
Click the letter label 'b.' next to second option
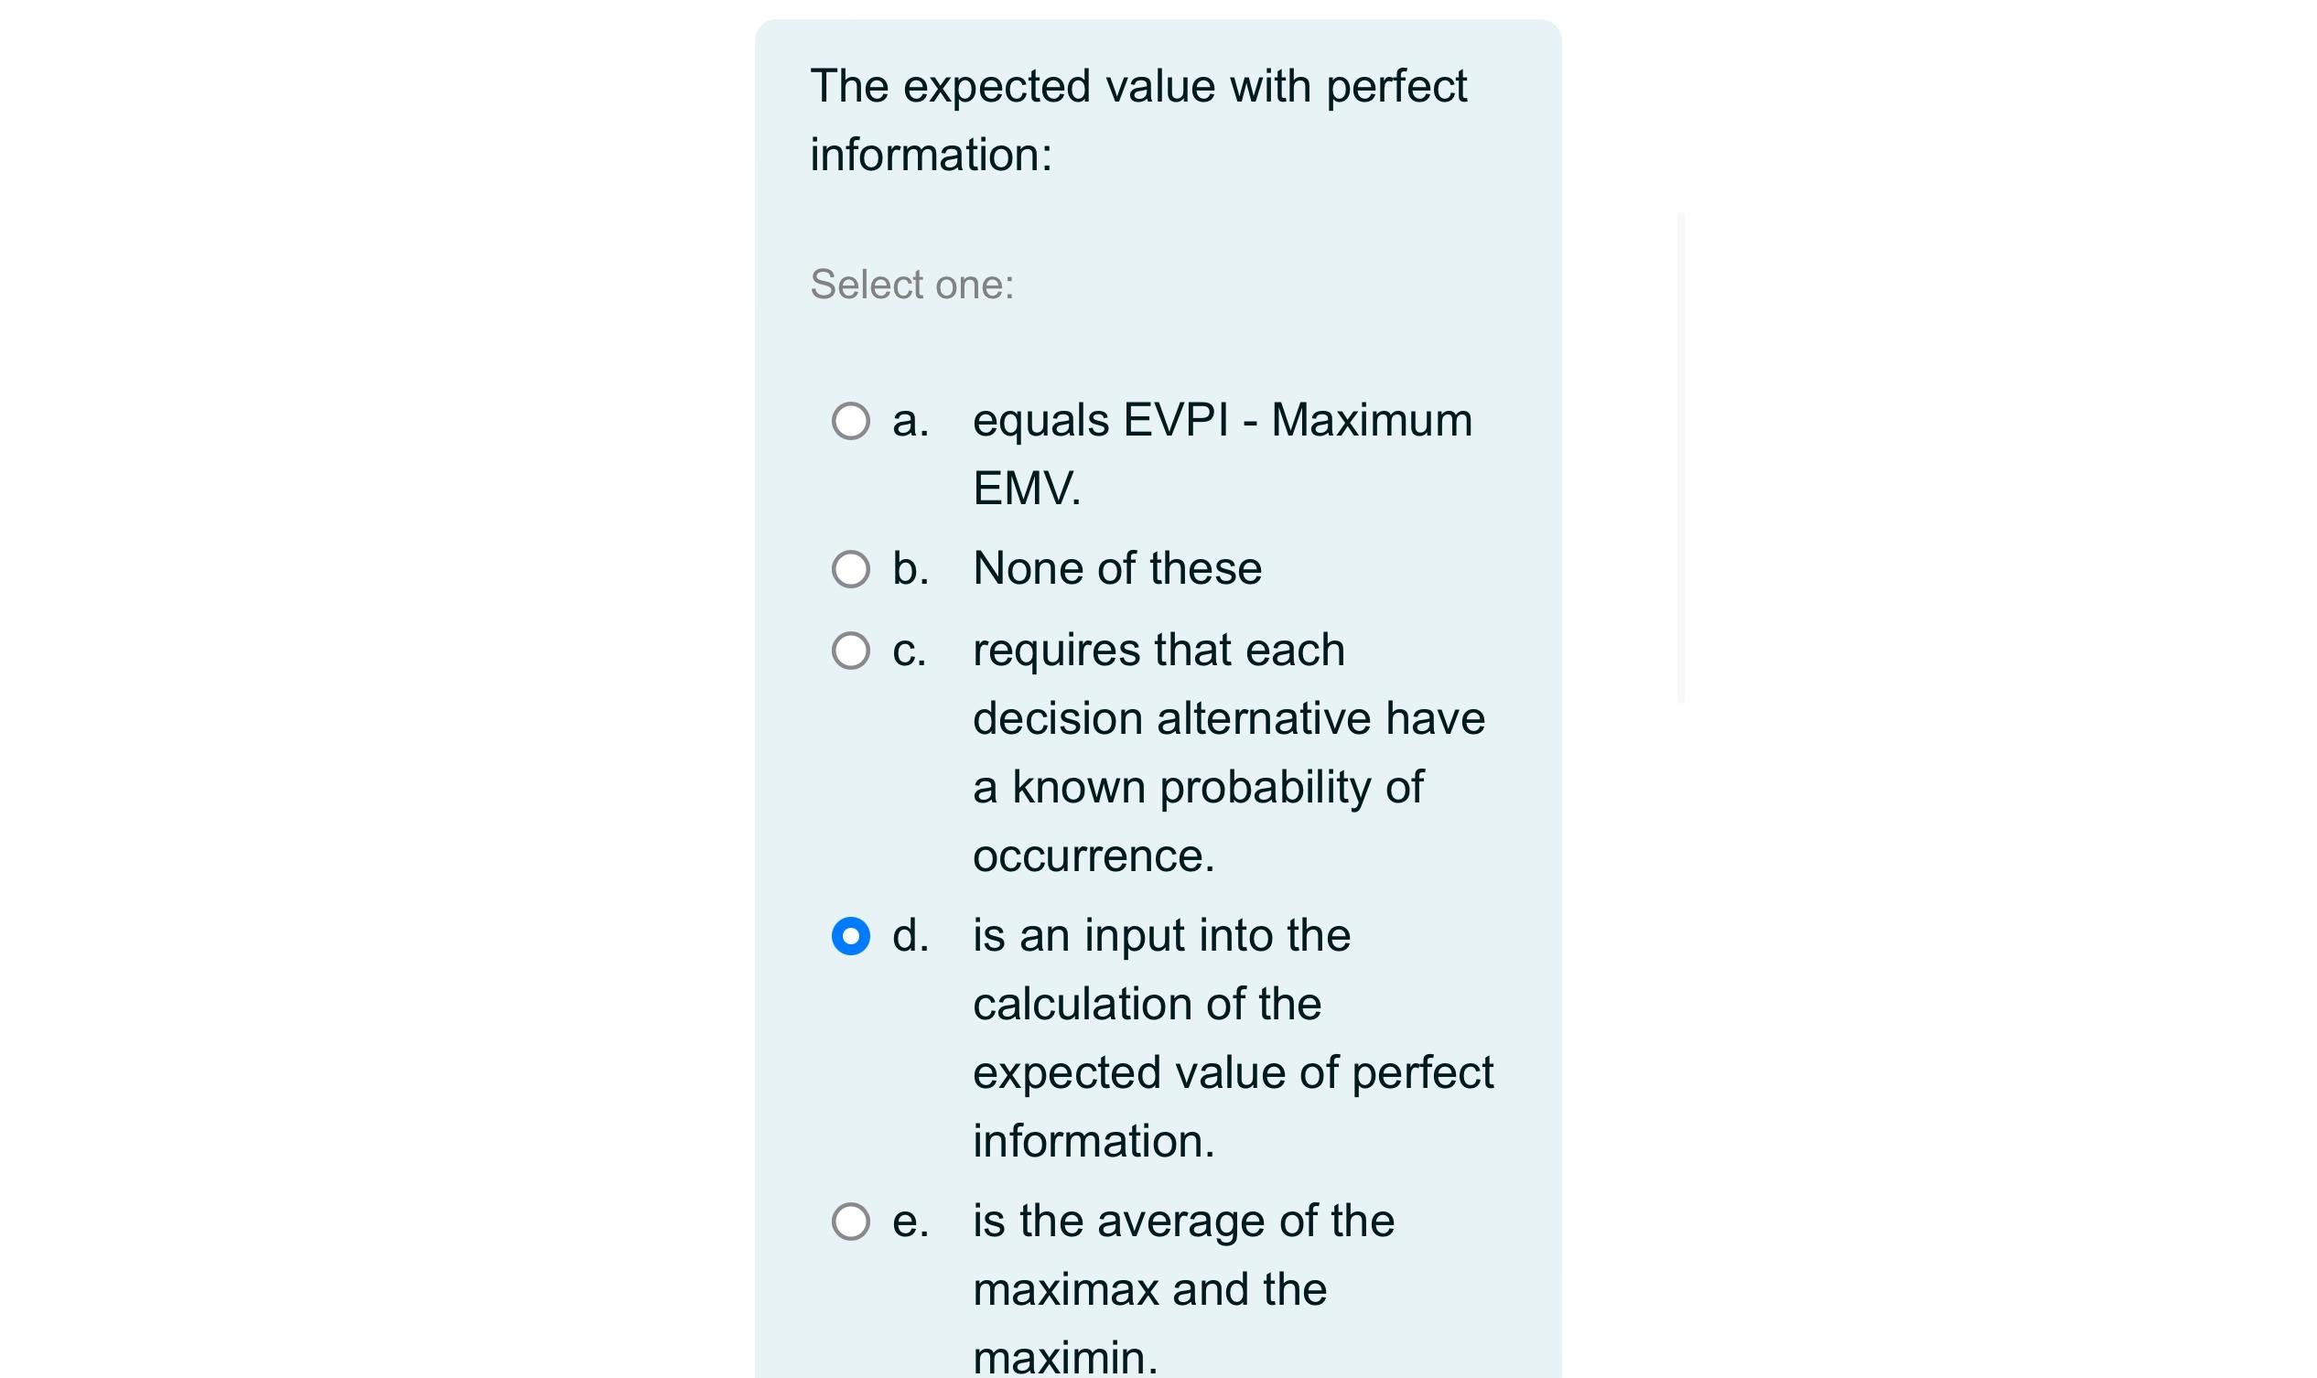point(911,568)
